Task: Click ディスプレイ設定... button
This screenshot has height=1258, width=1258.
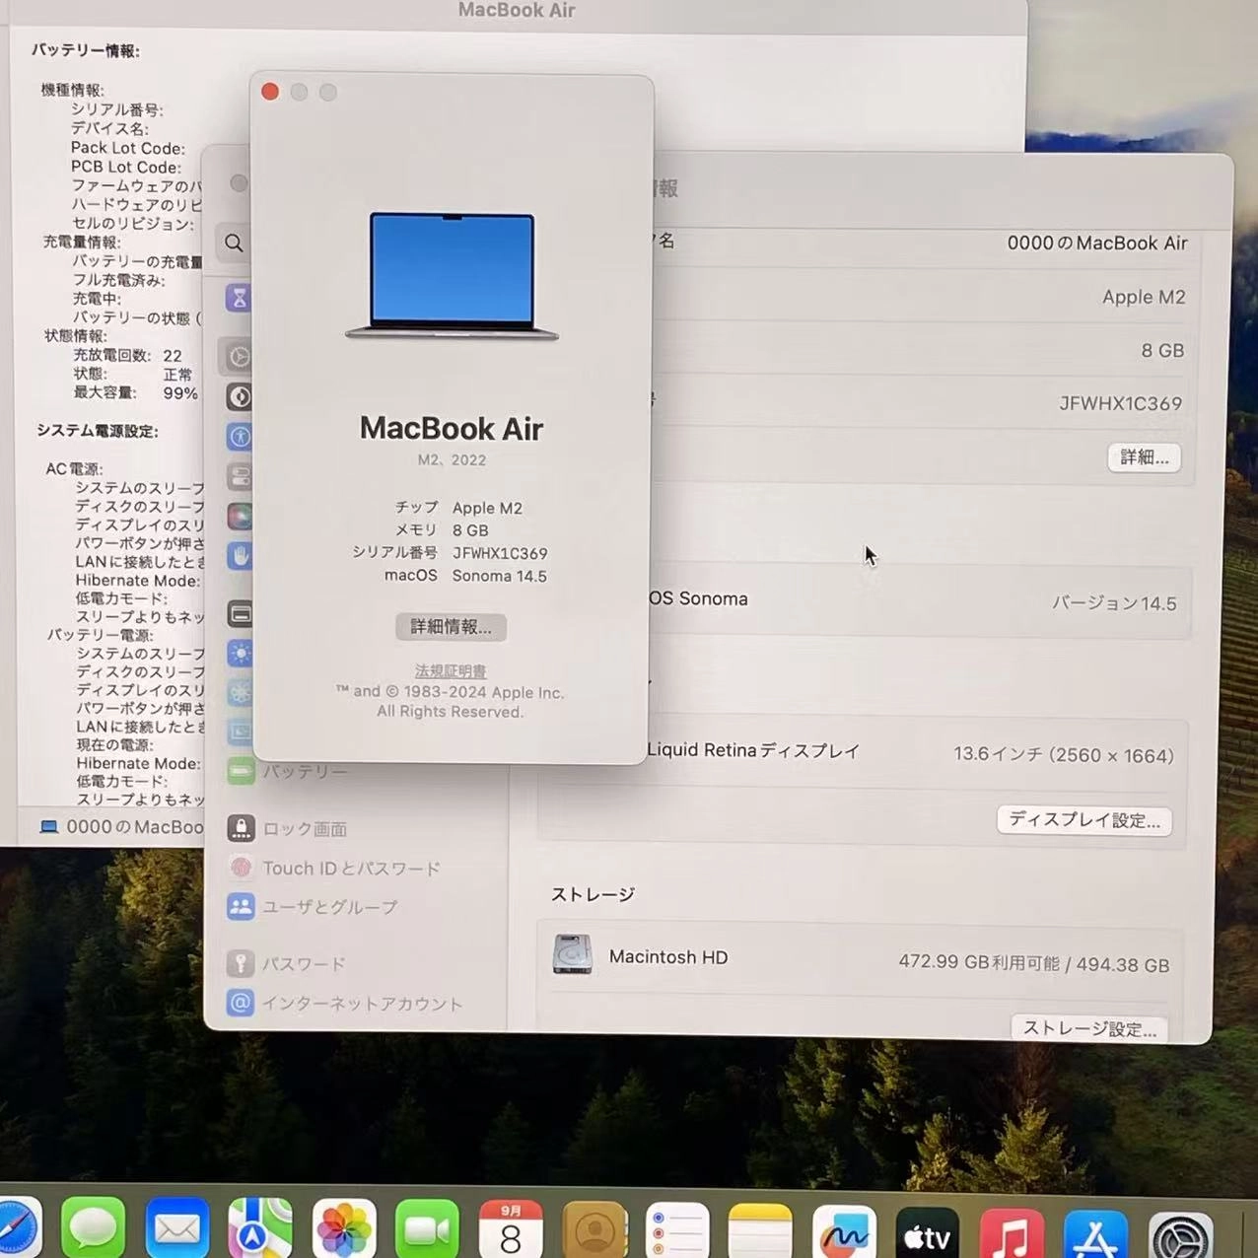Action: click(x=1083, y=820)
